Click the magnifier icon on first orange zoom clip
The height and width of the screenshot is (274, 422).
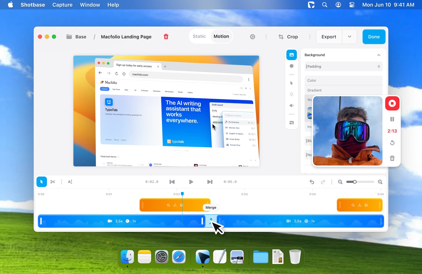point(168,205)
